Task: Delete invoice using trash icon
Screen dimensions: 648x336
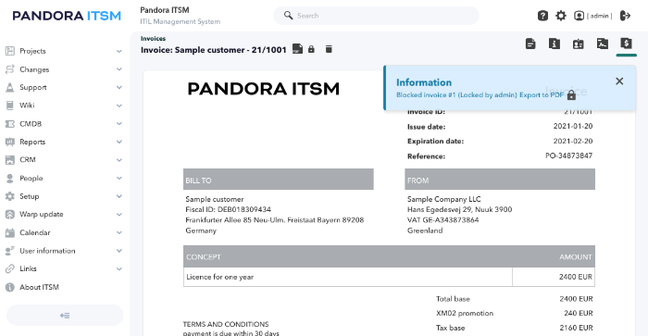Action: click(x=329, y=49)
